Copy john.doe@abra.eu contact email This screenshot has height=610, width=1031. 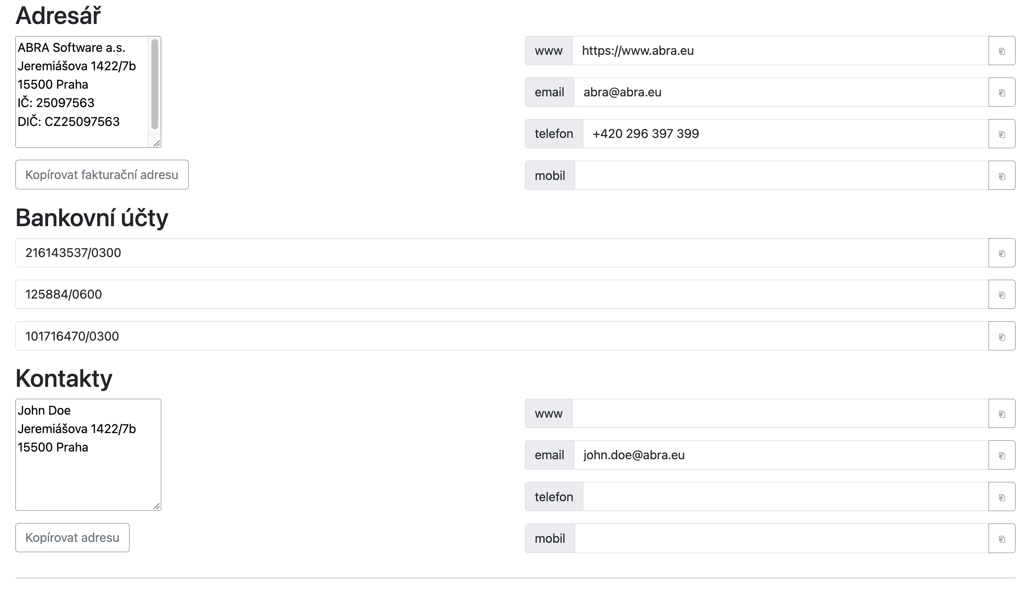pyautogui.click(x=1001, y=455)
